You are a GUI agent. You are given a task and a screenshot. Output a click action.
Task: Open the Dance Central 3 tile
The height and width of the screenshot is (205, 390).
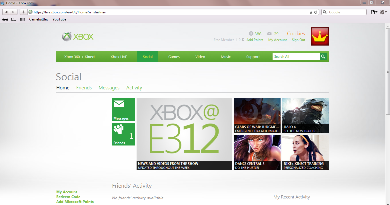[x=257, y=152]
